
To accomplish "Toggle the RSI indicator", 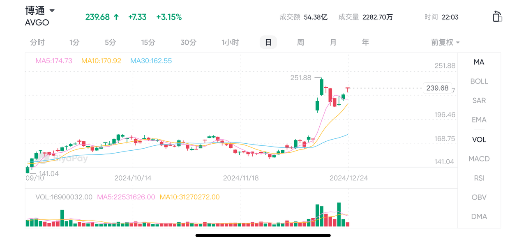I will tap(479, 178).
